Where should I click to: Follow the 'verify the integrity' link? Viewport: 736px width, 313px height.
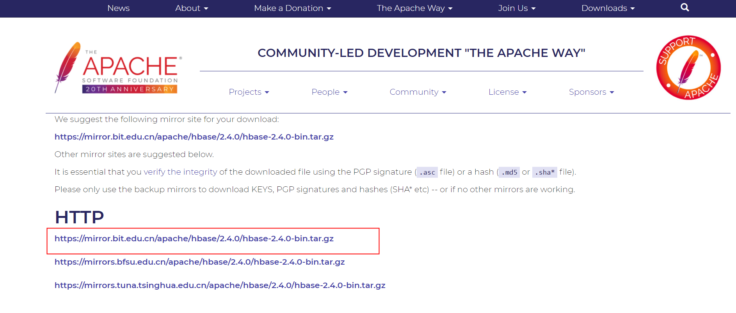[x=180, y=172]
